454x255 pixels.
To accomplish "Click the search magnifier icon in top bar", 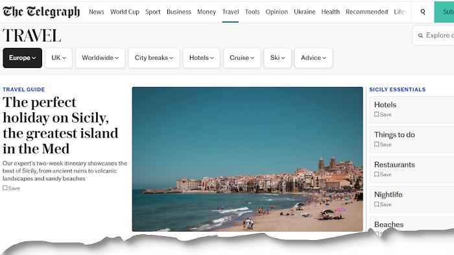I will click(423, 12).
